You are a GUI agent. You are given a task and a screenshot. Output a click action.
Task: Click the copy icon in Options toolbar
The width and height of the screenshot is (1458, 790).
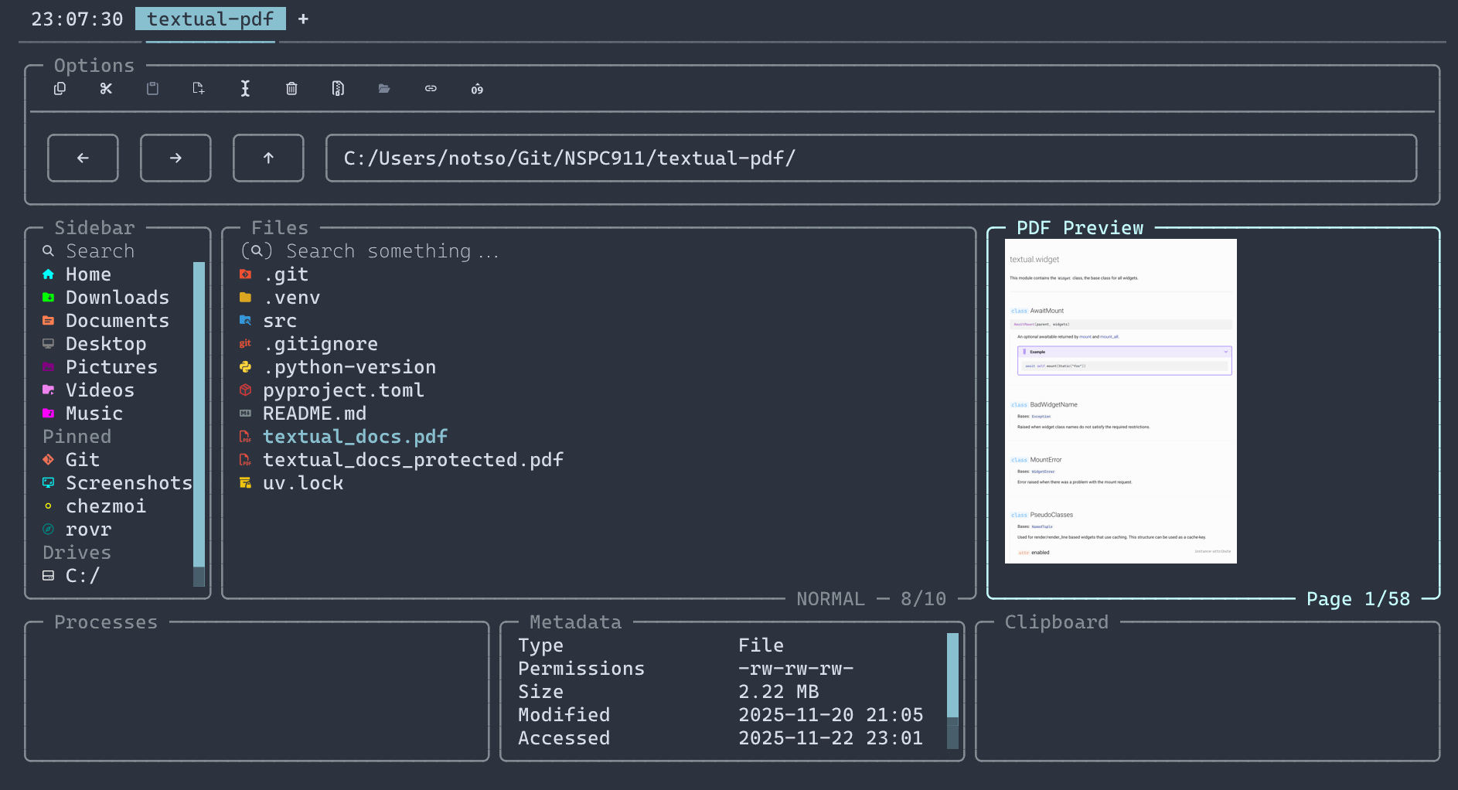[60, 89]
